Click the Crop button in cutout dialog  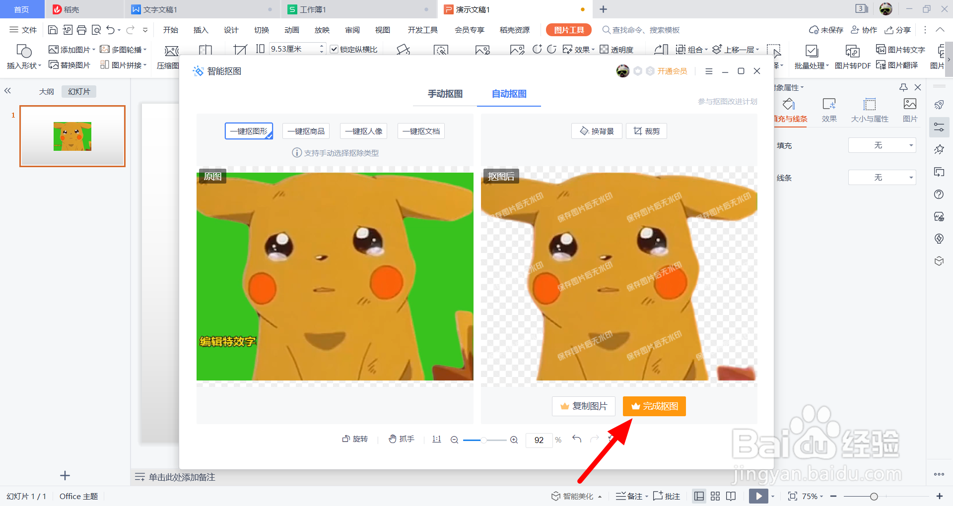[646, 131]
